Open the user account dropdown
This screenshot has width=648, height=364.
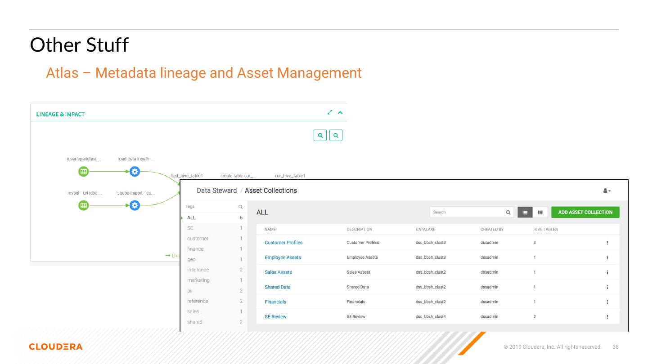(607, 191)
